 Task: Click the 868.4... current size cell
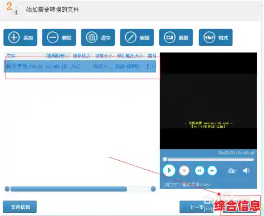[102, 66]
